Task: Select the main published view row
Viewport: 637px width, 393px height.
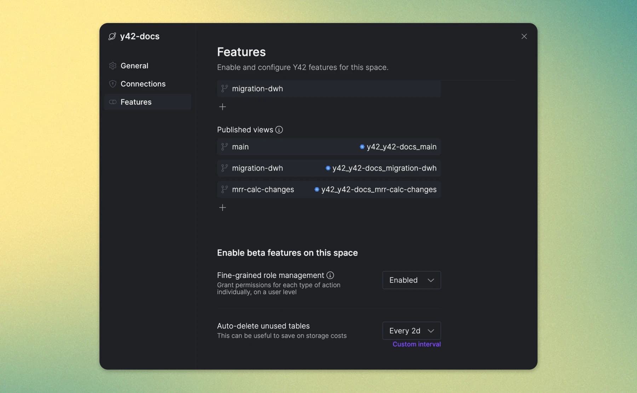Action: tap(329, 147)
